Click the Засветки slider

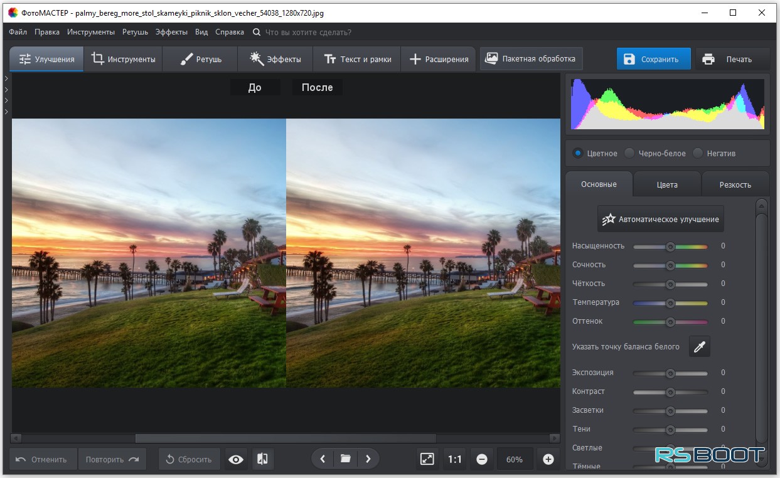pyautogui.click(x=670, y=411)
